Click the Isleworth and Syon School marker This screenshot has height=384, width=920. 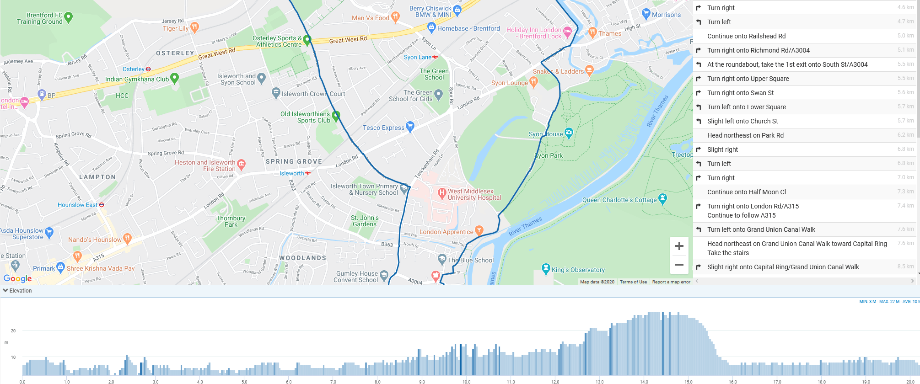coord(261,78)
